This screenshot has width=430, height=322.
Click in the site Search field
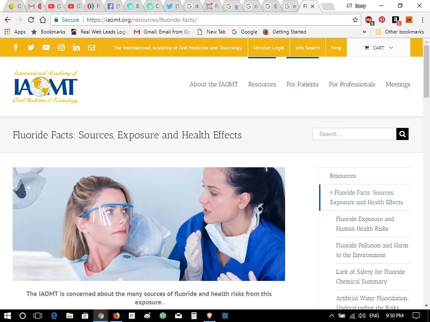click(354, 134)
